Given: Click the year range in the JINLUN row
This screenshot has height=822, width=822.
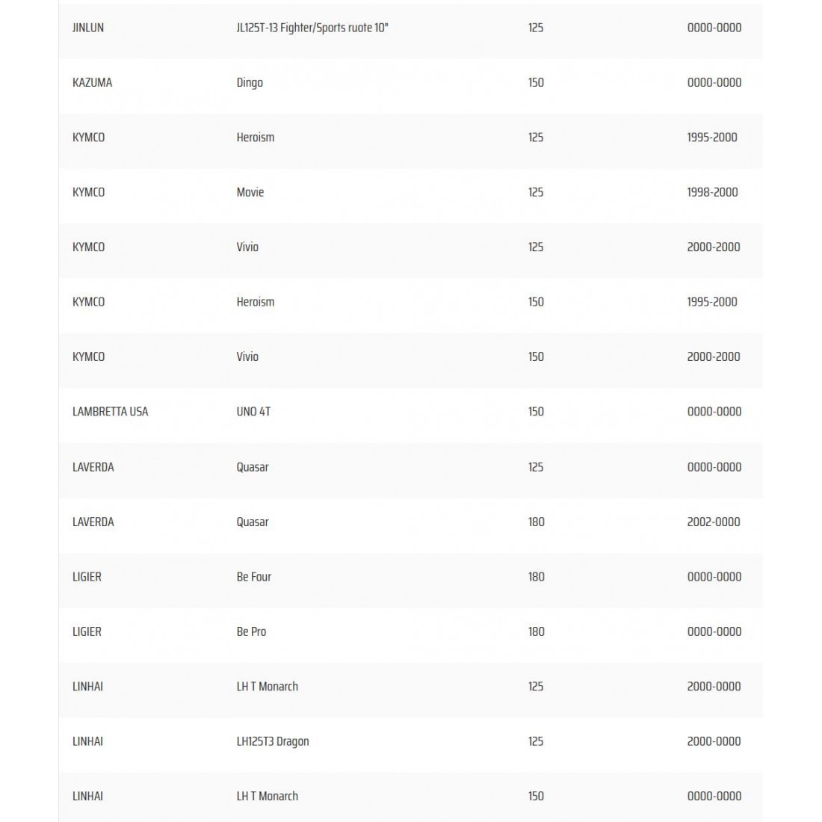Looking at the screenshot, I should pyautogui.click(x=714, y=28).
